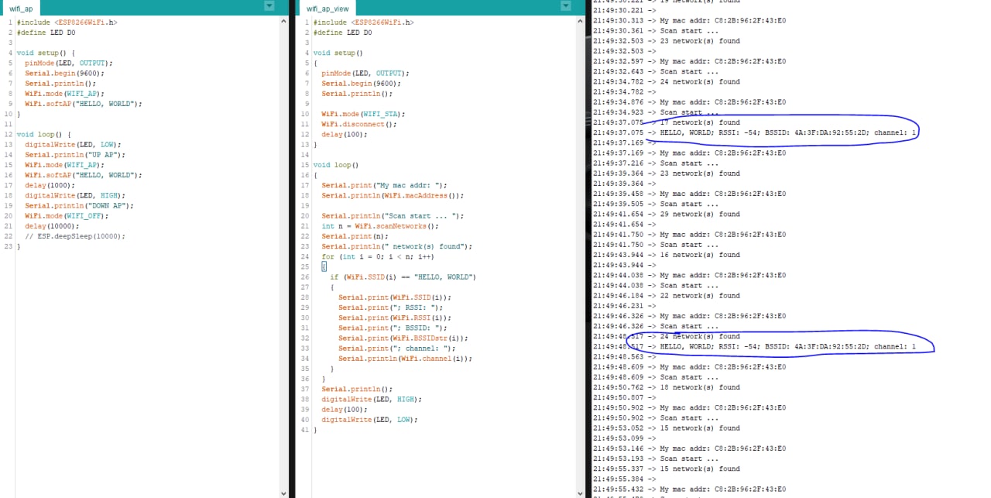Image resolution: width=991 pixels, height=498 pixels.
Task: Click line 8 'WiFi.mode(WIFI_AP);' in wifi_ap
Action: pos(64,93)
